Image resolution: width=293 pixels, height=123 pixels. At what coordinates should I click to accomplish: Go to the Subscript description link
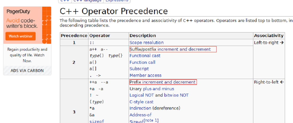(x=139, y=69)
